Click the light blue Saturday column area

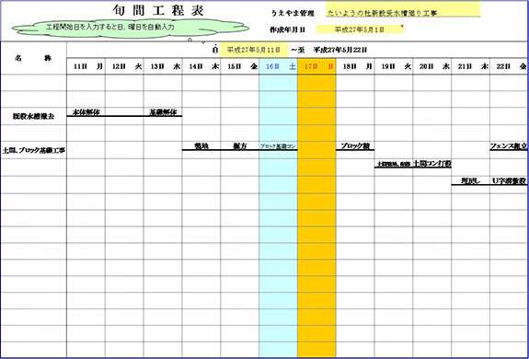click(x=279, y=216)
